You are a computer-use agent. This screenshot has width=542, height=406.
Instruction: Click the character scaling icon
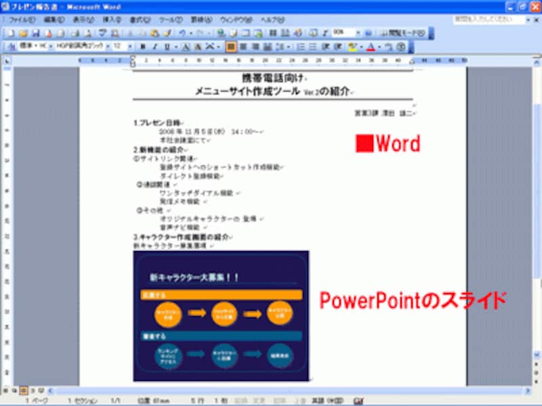pos(210,47)
